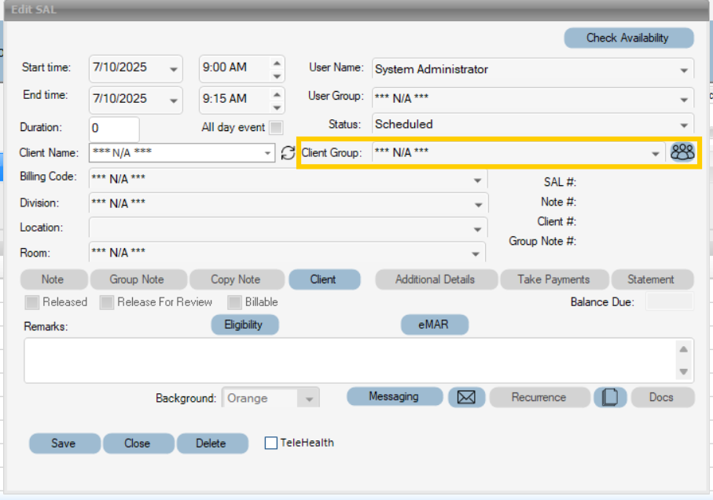Open the Take Payments tab
This screenshot has width=713, height=500.
click(x=554, y=279)
